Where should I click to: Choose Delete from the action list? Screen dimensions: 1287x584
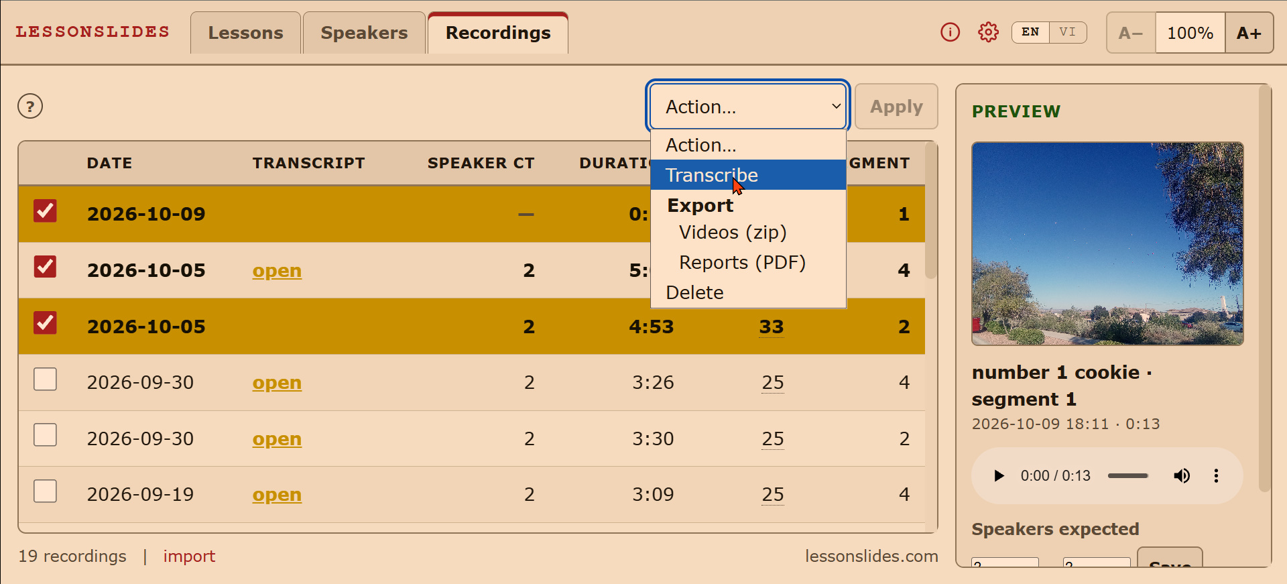[748, 292]
